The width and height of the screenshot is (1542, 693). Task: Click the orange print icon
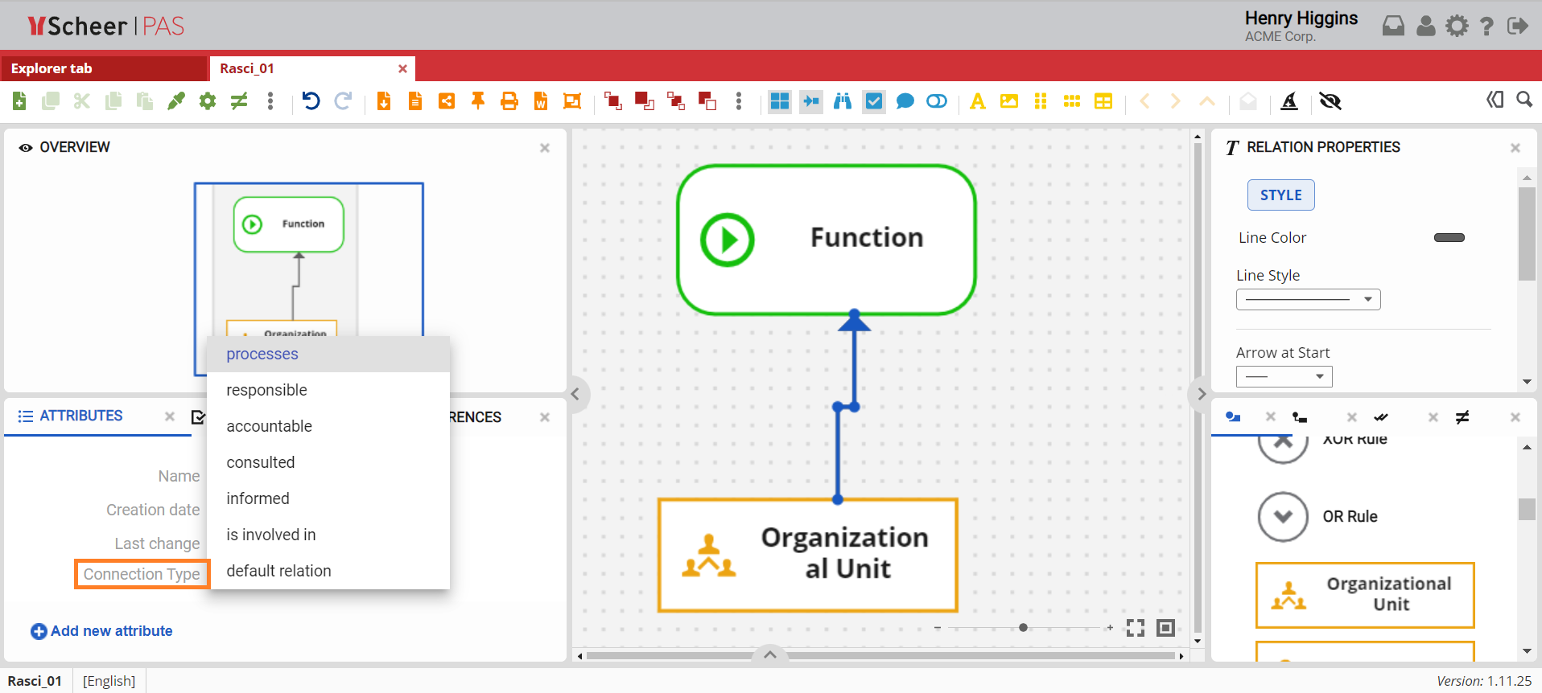tap(509, 101)
